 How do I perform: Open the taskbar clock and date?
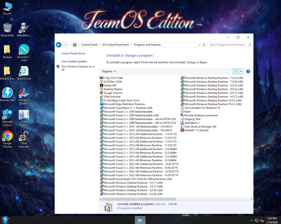(x=272, y=220)
